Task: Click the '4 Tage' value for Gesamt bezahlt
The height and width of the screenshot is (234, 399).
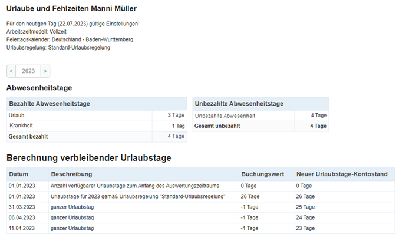Action: pos(176,136)
